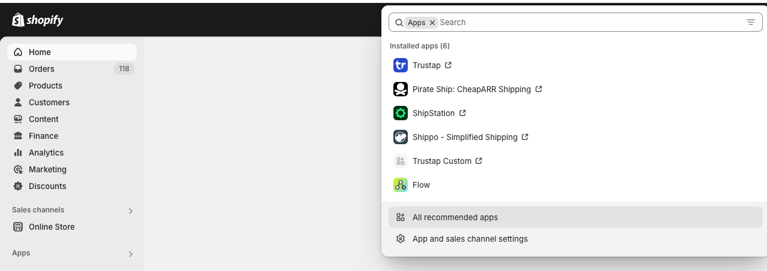The width and height of the screenshot is (767, 271).
Task: Select the Trustap Custom app icon
Action: [x=400, y=161]
